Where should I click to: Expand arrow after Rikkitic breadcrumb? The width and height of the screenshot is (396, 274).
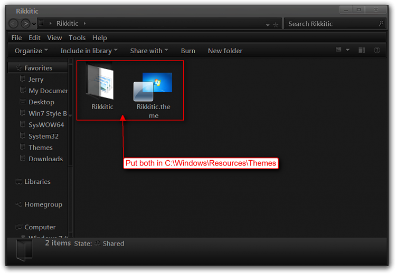pos(84,23)
